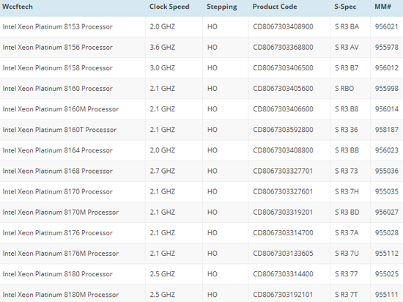Select Intel Xeon Platinum 8180M Processor

click(x=61, y=295)
